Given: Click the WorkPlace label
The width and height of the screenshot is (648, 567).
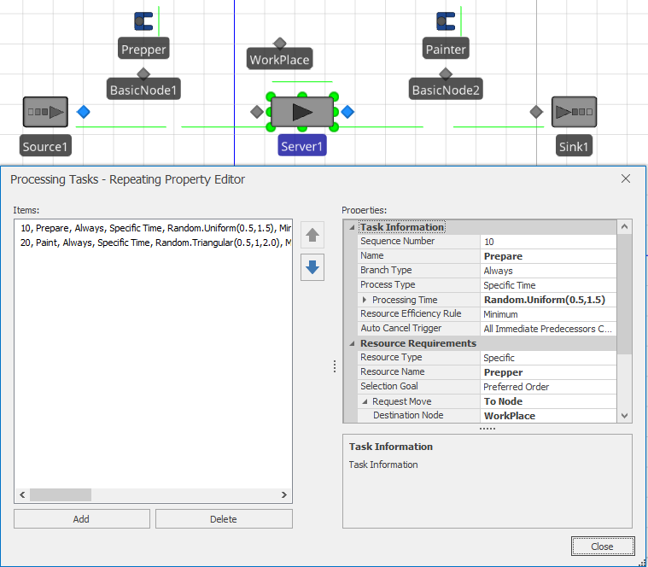Looking at the screenshot, I should pos(280,60).
